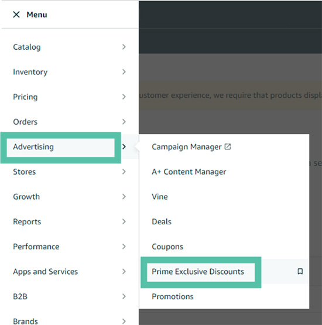This screenshot has height=325, width=322.
Task: Choose Vine from the Advertising submenu
Action: pyautogui.click(x=160, y=197)
